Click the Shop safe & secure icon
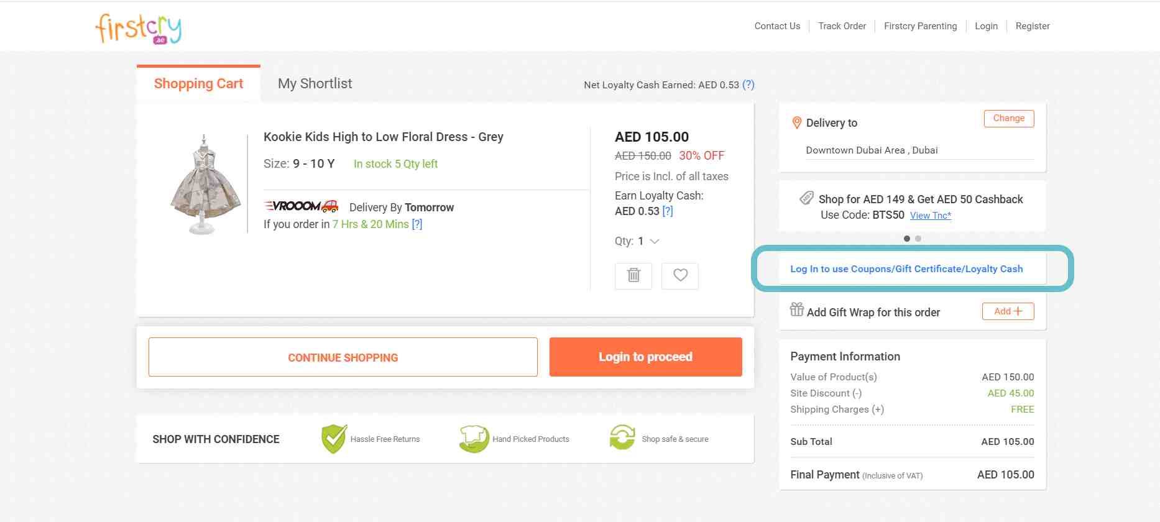Screen dimensions: 1160x522 [x=622, y=437]
